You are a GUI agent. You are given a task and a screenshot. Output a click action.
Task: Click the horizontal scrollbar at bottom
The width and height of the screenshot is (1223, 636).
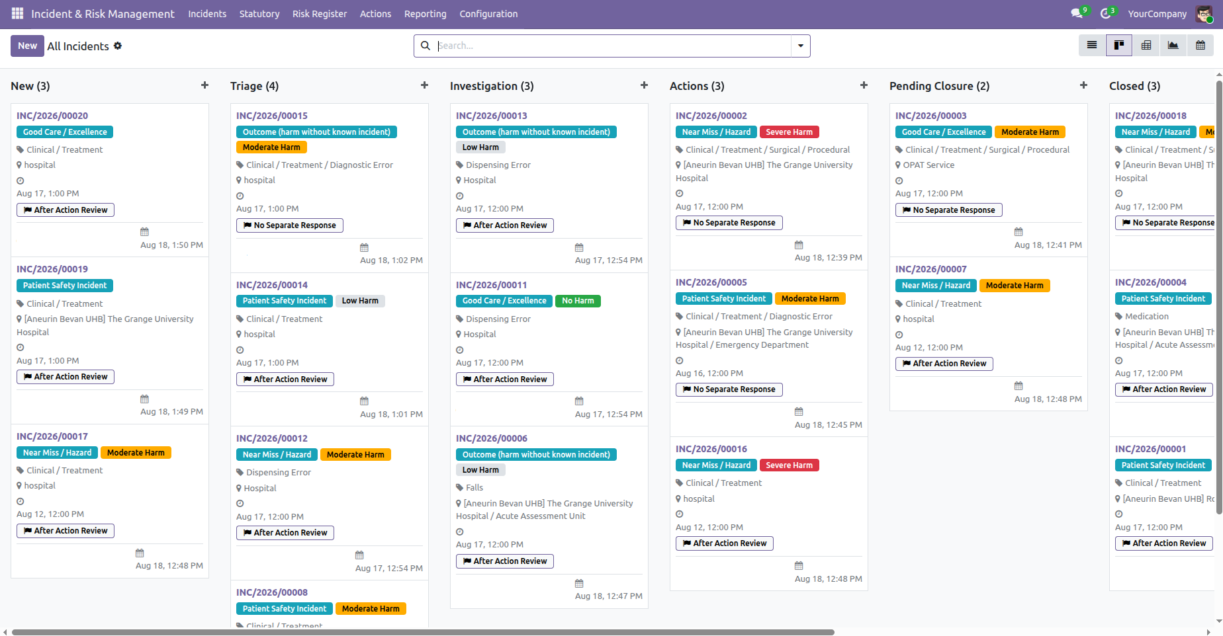pyautogui.click(x=424, y=632)
